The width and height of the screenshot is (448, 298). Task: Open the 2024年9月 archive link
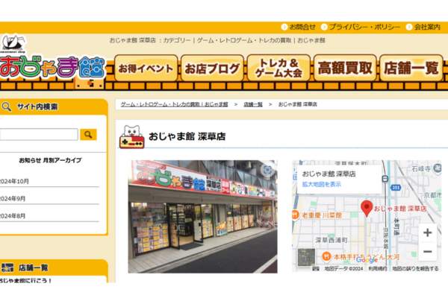13,198
